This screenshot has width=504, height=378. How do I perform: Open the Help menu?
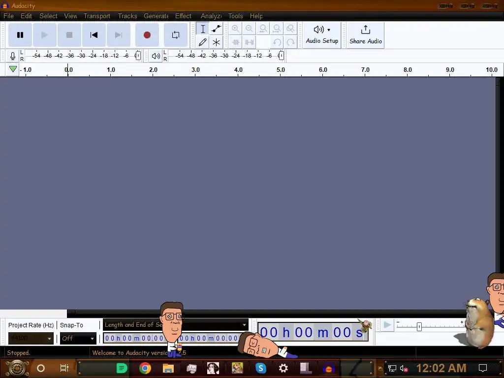[x=256, y=16]
